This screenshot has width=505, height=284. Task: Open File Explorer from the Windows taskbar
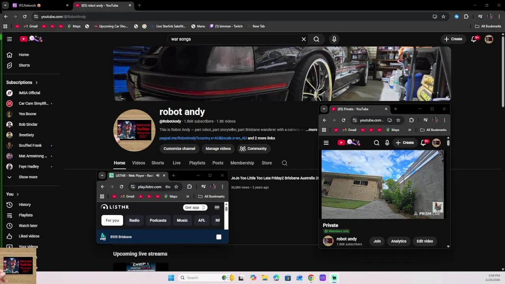pos(265,278)
